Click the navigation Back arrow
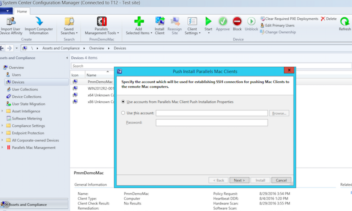The height and width of the screenshot is (211, 352). [2, 48]
